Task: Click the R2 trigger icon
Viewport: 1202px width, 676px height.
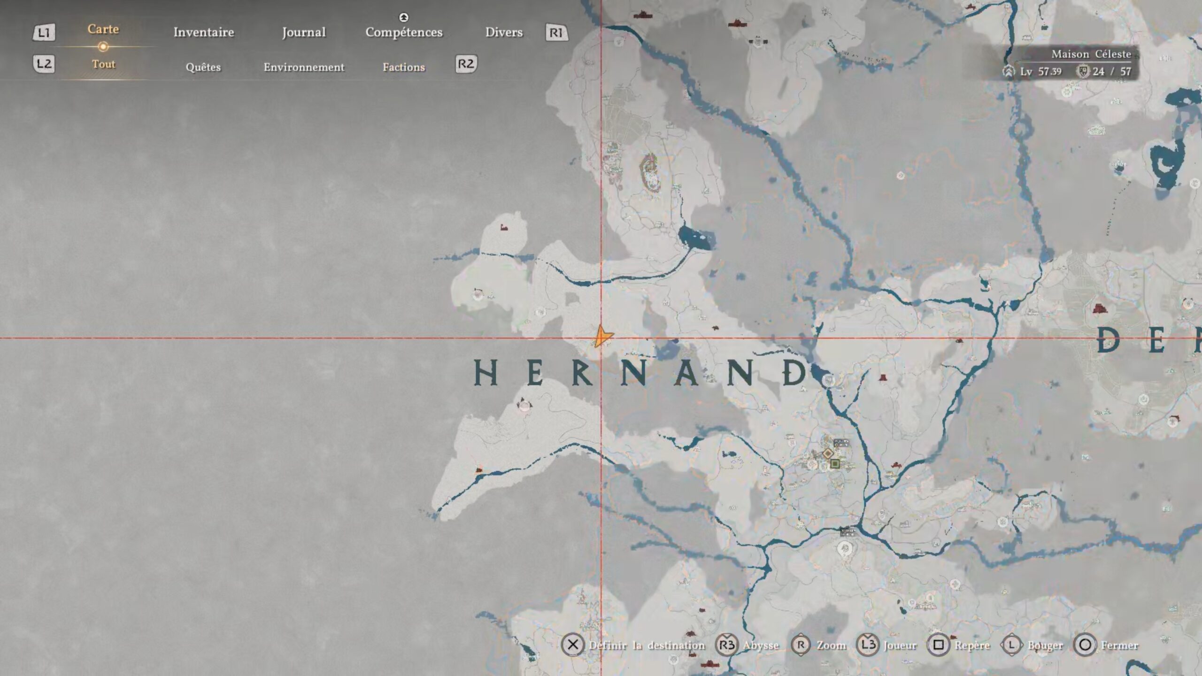Action: point(466,64)
